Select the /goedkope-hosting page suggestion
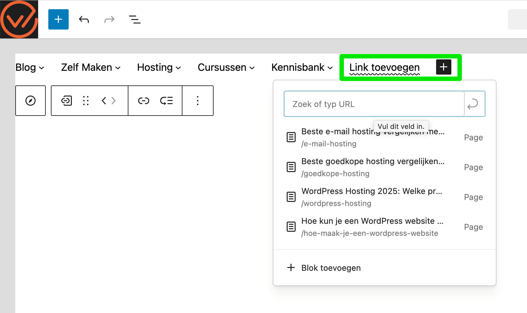The width and height of the screenshot is (527, 313). [373, 167]
